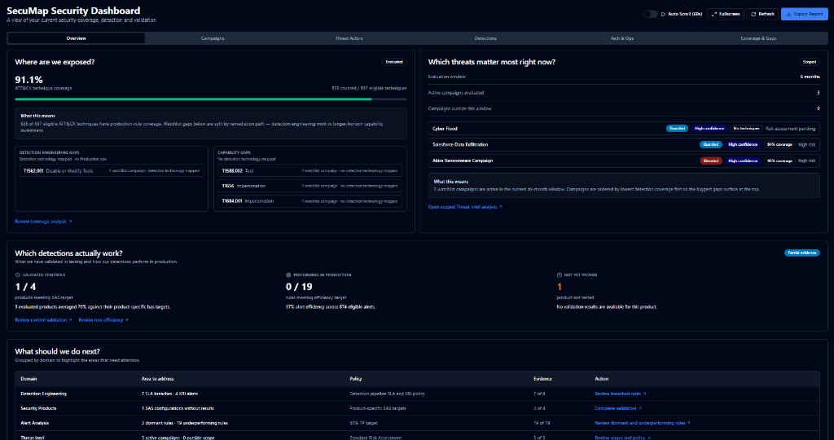Click the Policy column header
Image resolution: width=834 pixels, height=440 pixels.
(356, 379)
